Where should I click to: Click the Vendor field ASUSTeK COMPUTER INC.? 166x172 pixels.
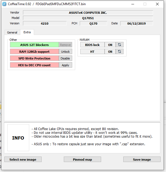click(88, 13)
